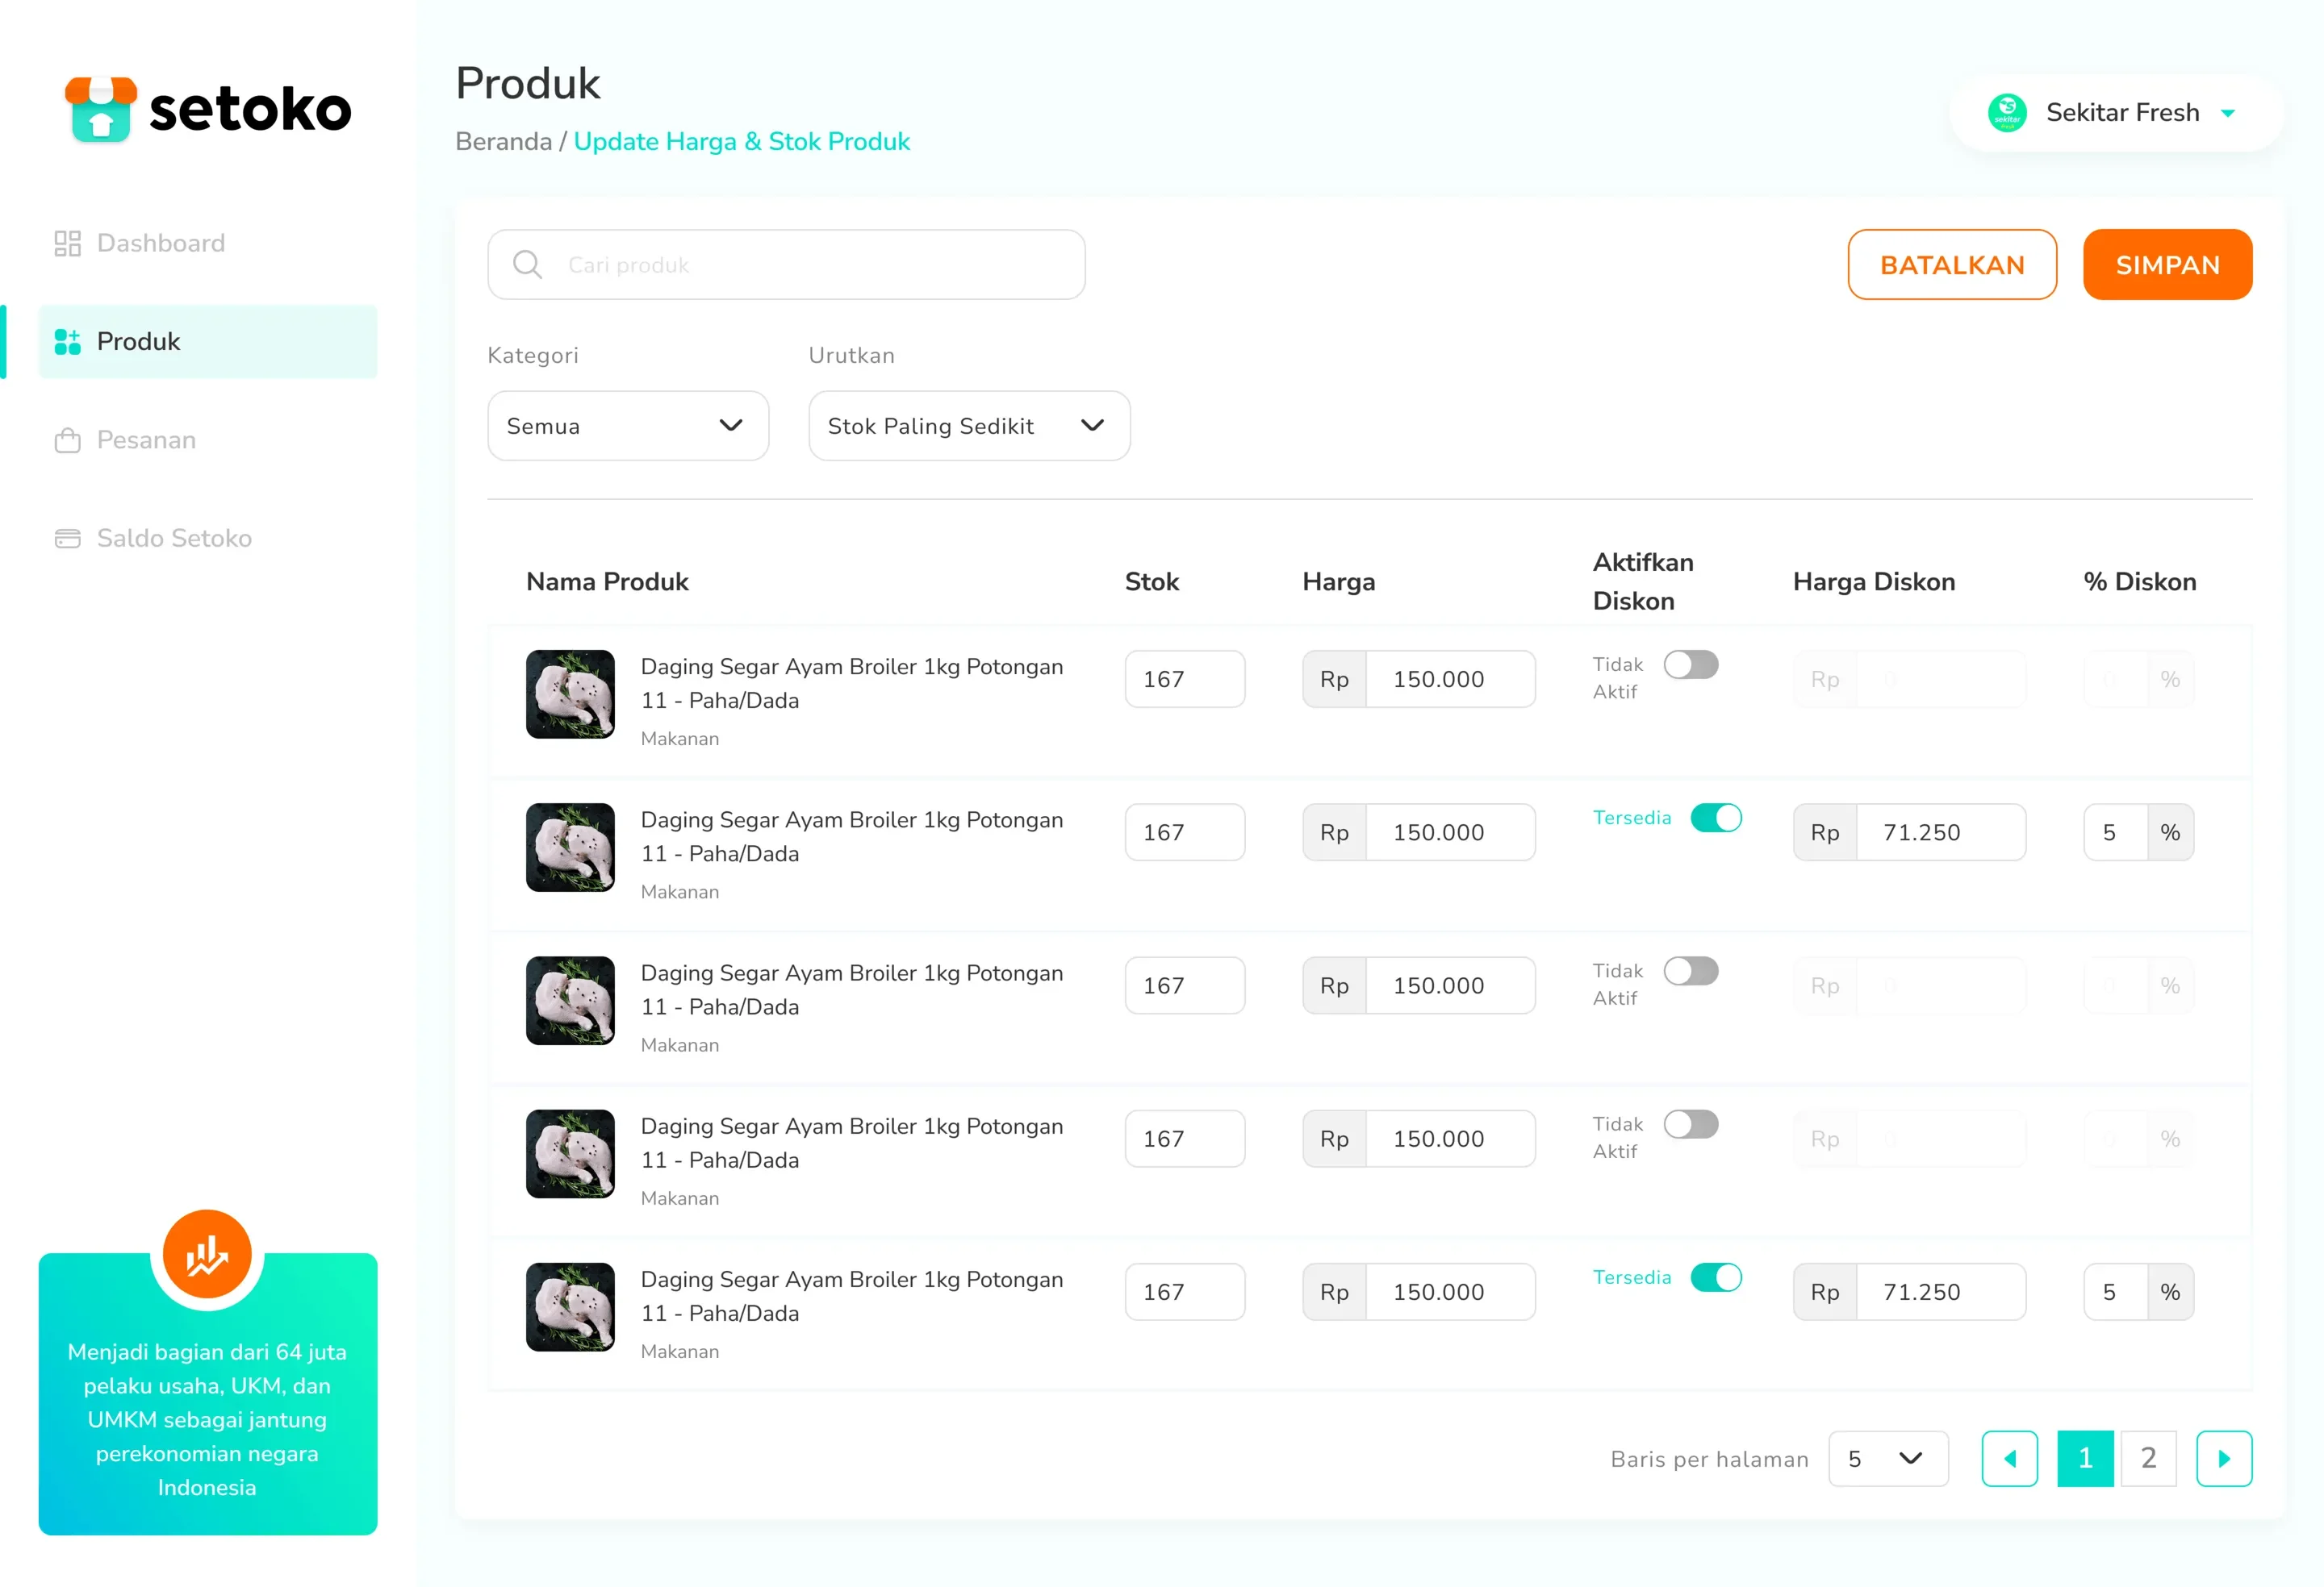Screen dimensions: 2324x1587
Task: Click the Sekitar Fresh store avatar
Action: (x=2006, y=113)
